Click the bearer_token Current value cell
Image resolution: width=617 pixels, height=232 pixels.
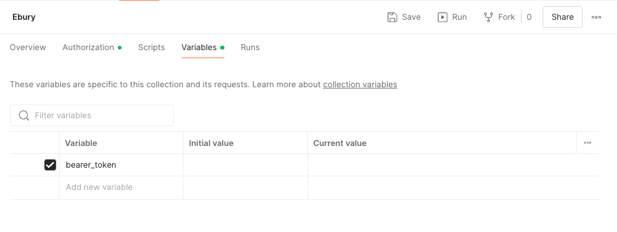[x=453, y=165]
